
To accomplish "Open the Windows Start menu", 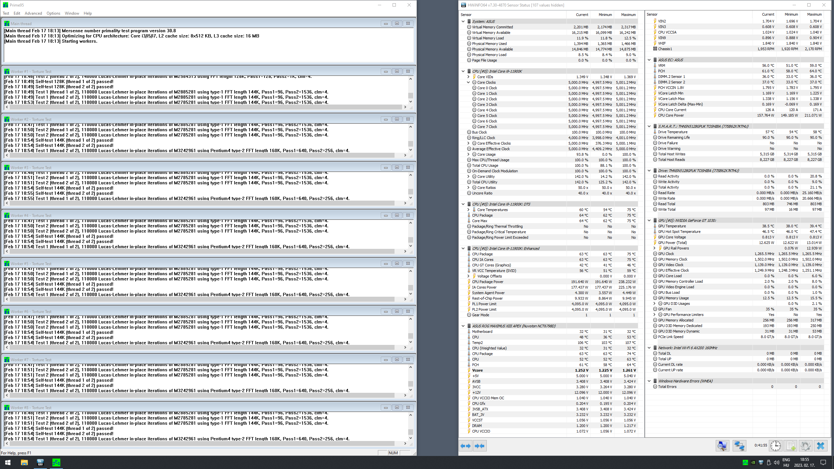I will pyautogui.click(x=8, y=462).
